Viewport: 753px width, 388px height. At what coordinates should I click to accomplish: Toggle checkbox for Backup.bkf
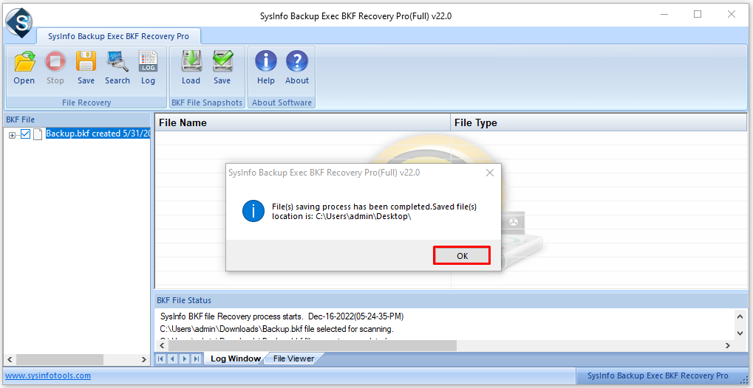click(x=26, y=135)
